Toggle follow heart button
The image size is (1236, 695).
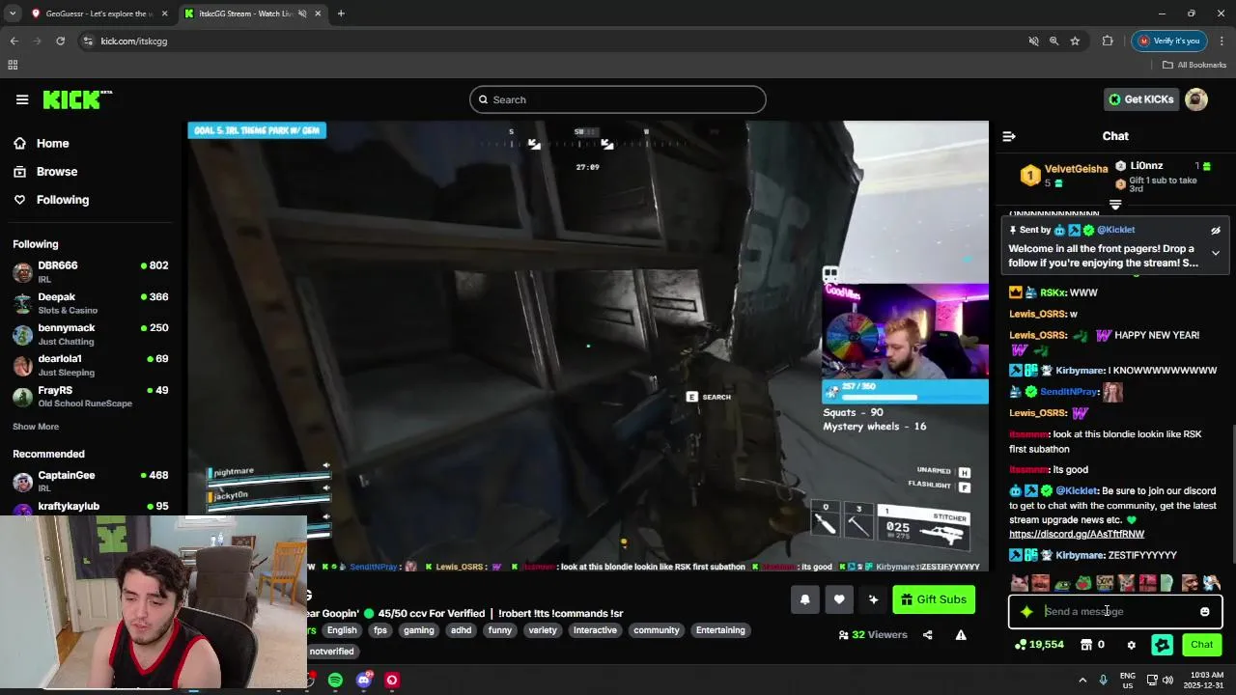pyautogui.click(x=839, y=599)
